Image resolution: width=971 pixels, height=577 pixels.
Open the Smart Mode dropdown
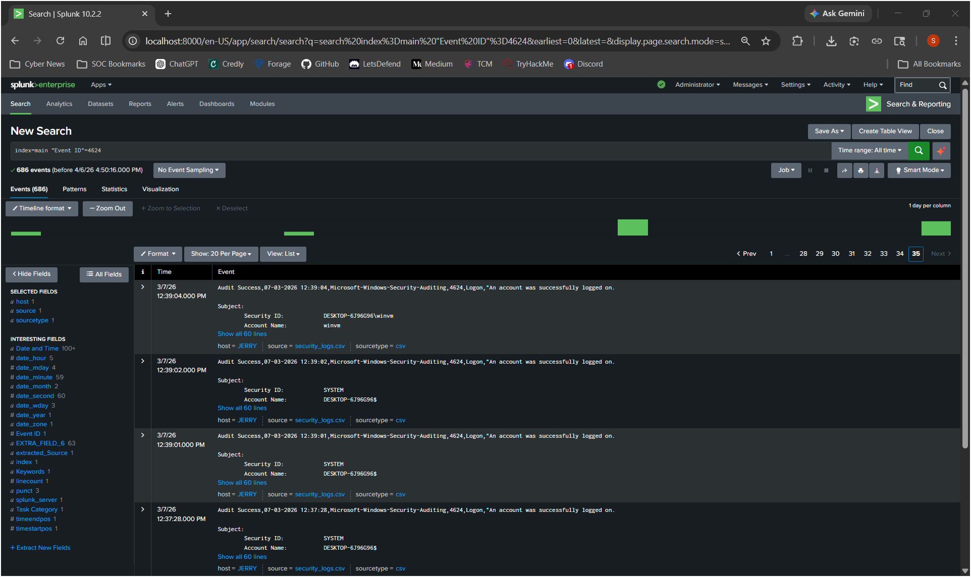(919, 170)
